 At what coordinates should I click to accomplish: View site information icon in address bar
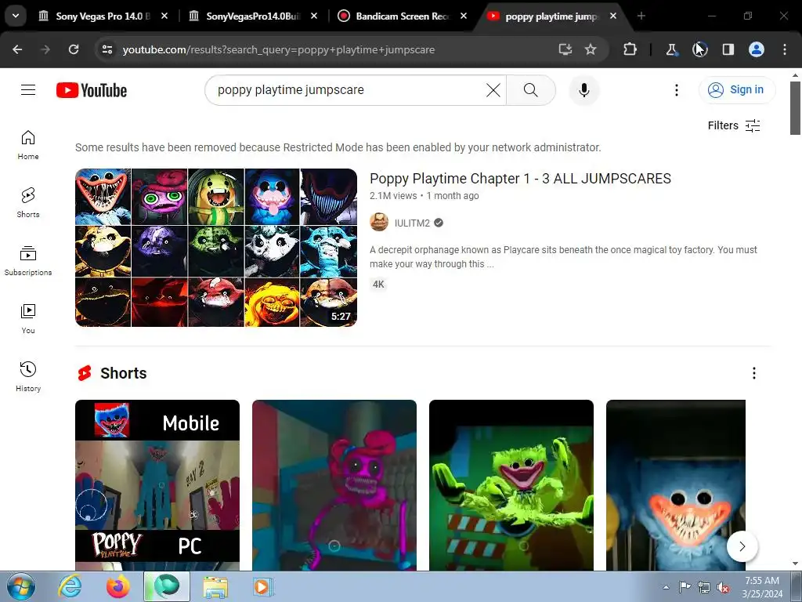(107, 49)
